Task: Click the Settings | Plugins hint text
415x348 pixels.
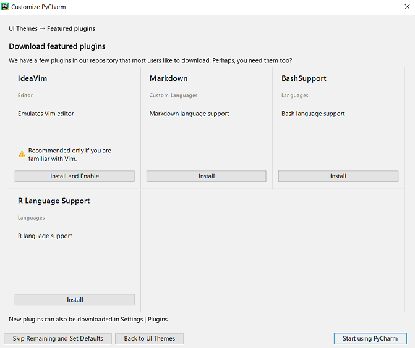Action: pos(88,319)
